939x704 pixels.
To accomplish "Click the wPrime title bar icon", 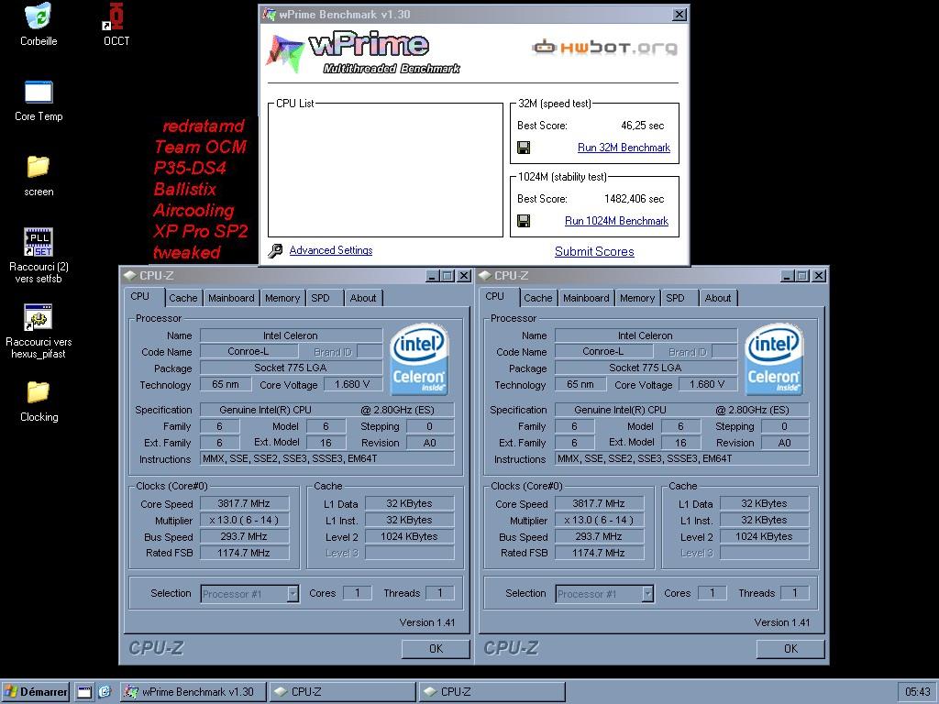I will tap(270, 14).
